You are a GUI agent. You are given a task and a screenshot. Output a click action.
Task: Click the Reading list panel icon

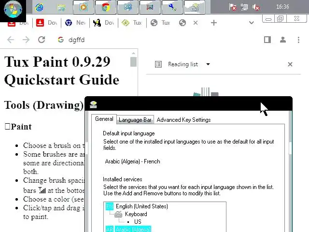[x=158, y=64]
